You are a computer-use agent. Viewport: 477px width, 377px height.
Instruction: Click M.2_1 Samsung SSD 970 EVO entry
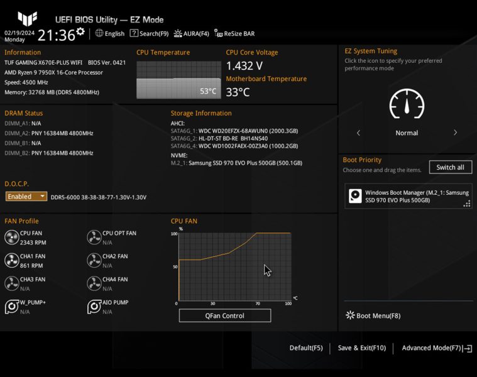click(236, 163)
